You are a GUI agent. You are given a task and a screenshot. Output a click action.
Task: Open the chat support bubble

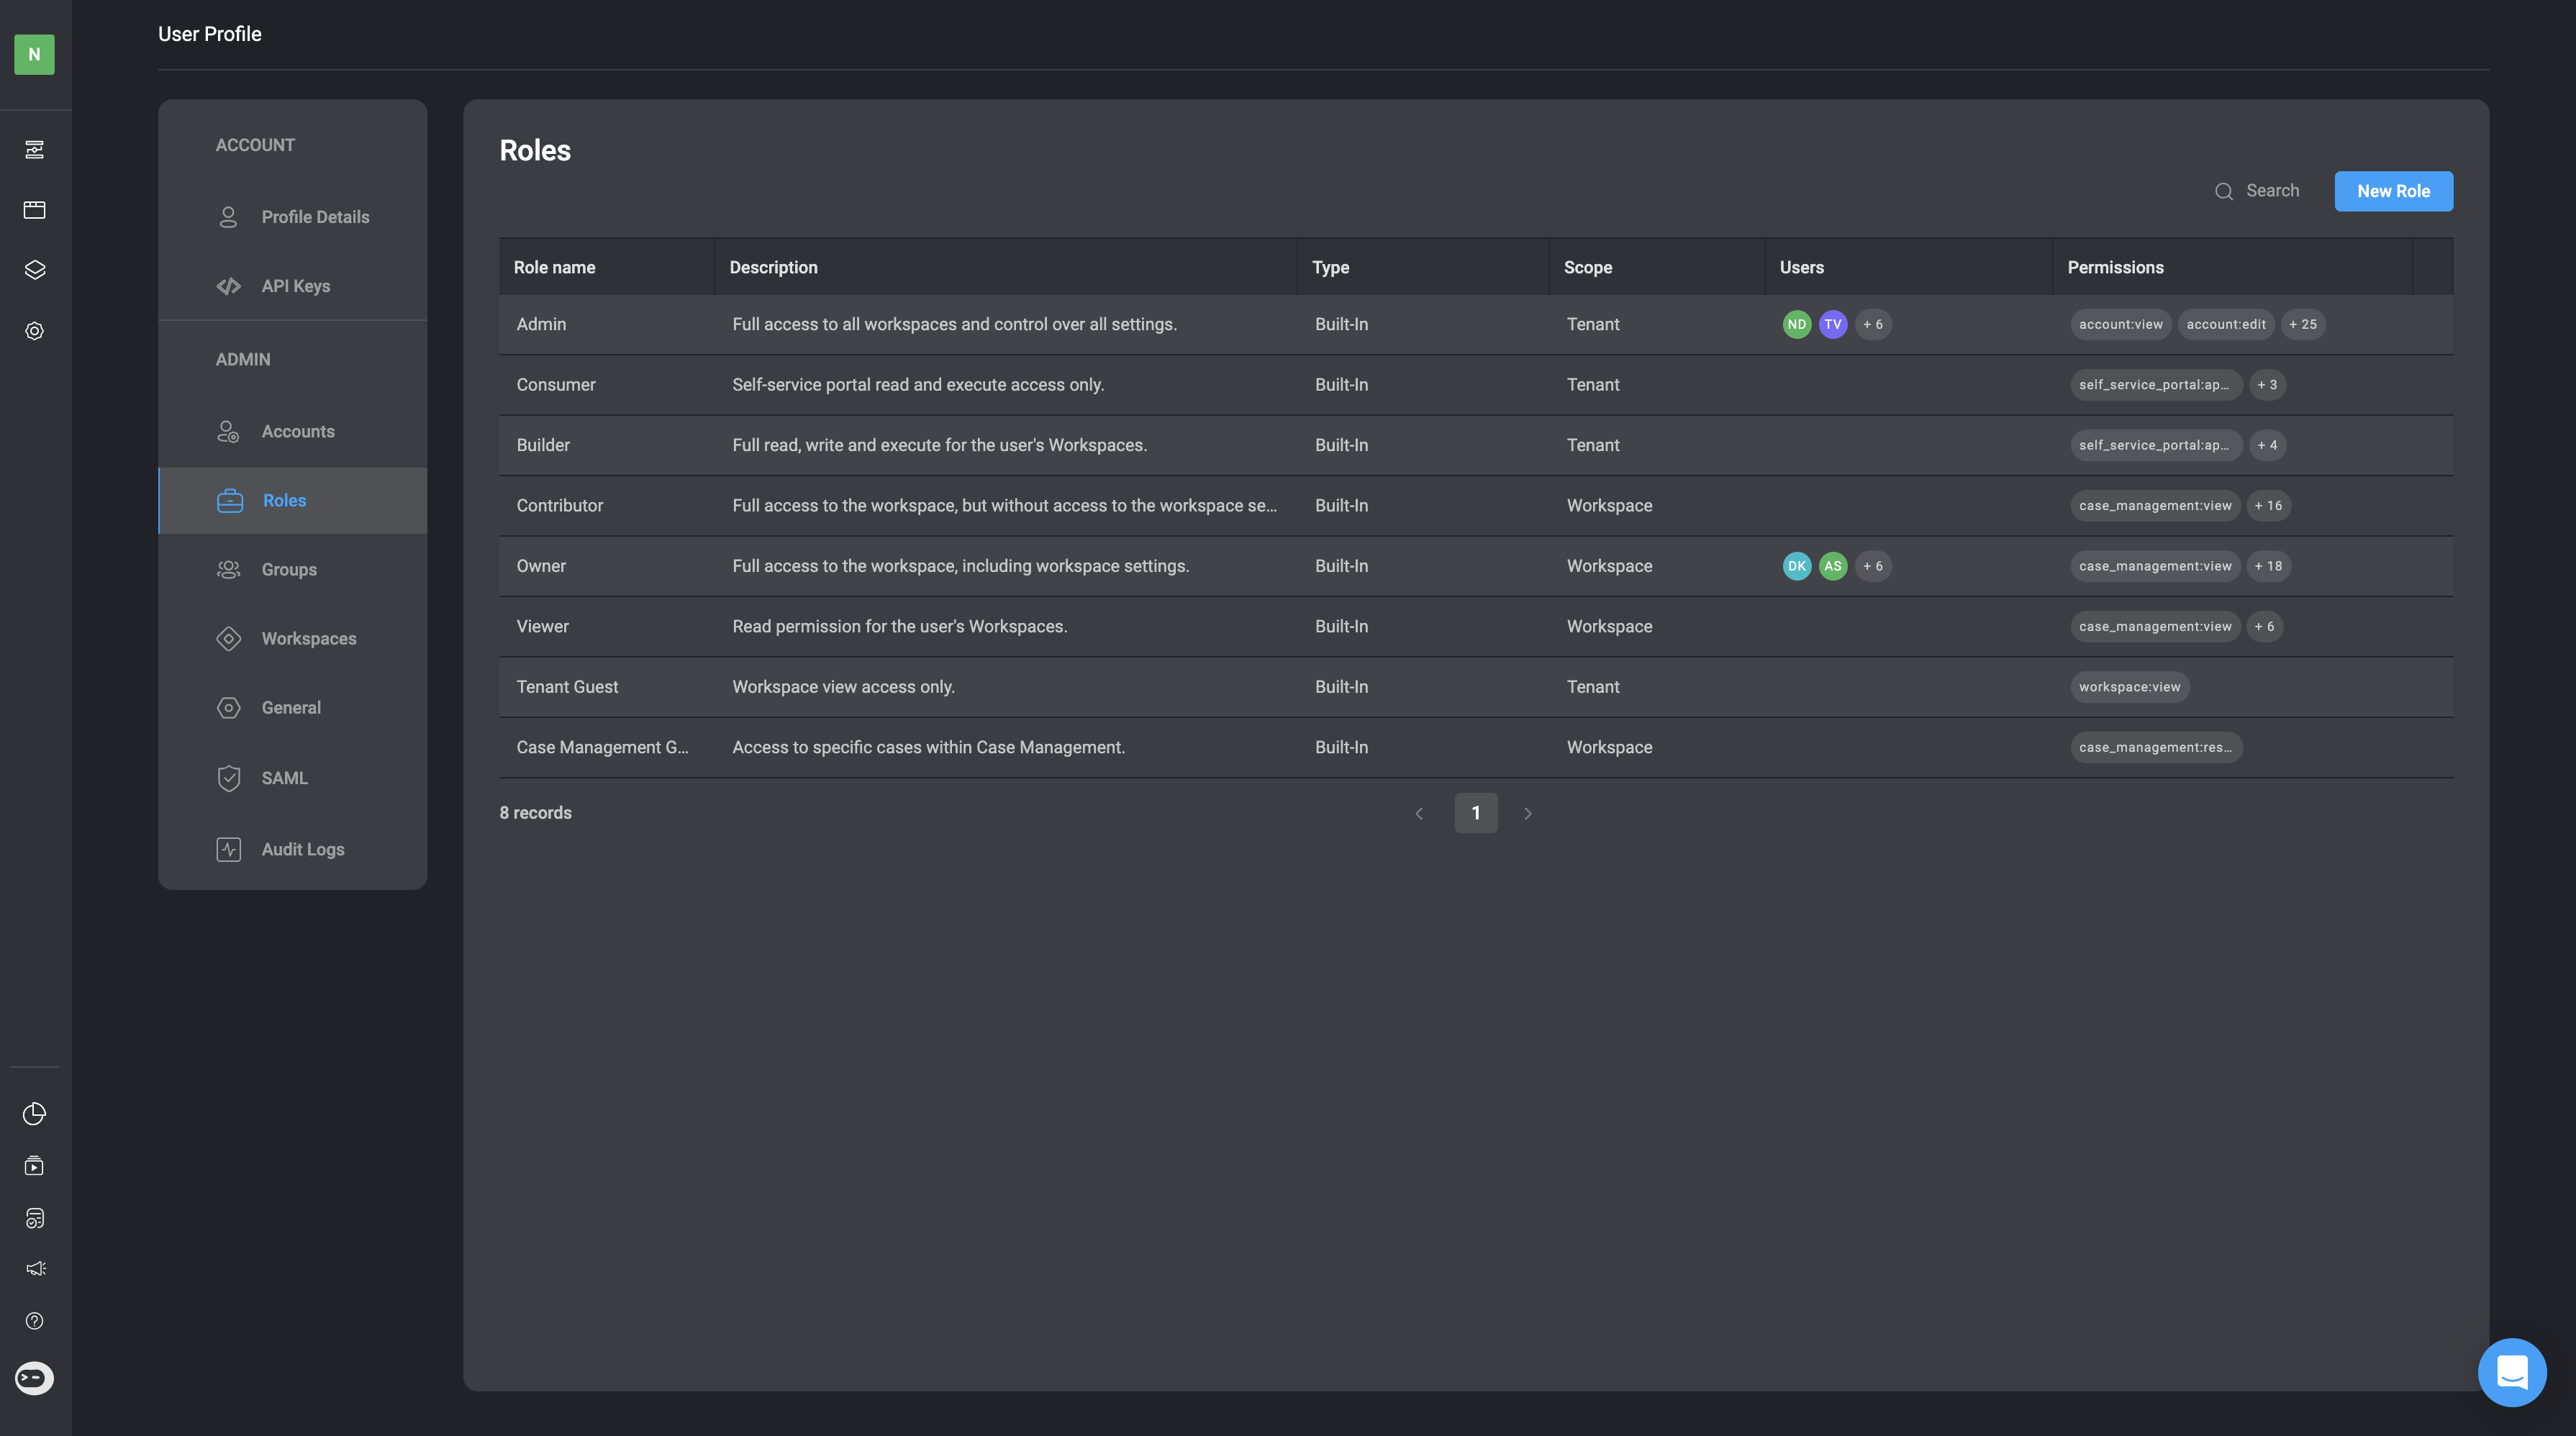[2512, 1372]
